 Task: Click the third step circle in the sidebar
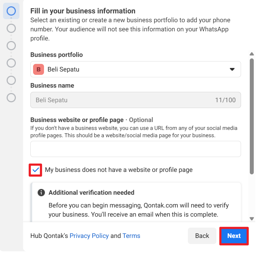coord(11,46)
